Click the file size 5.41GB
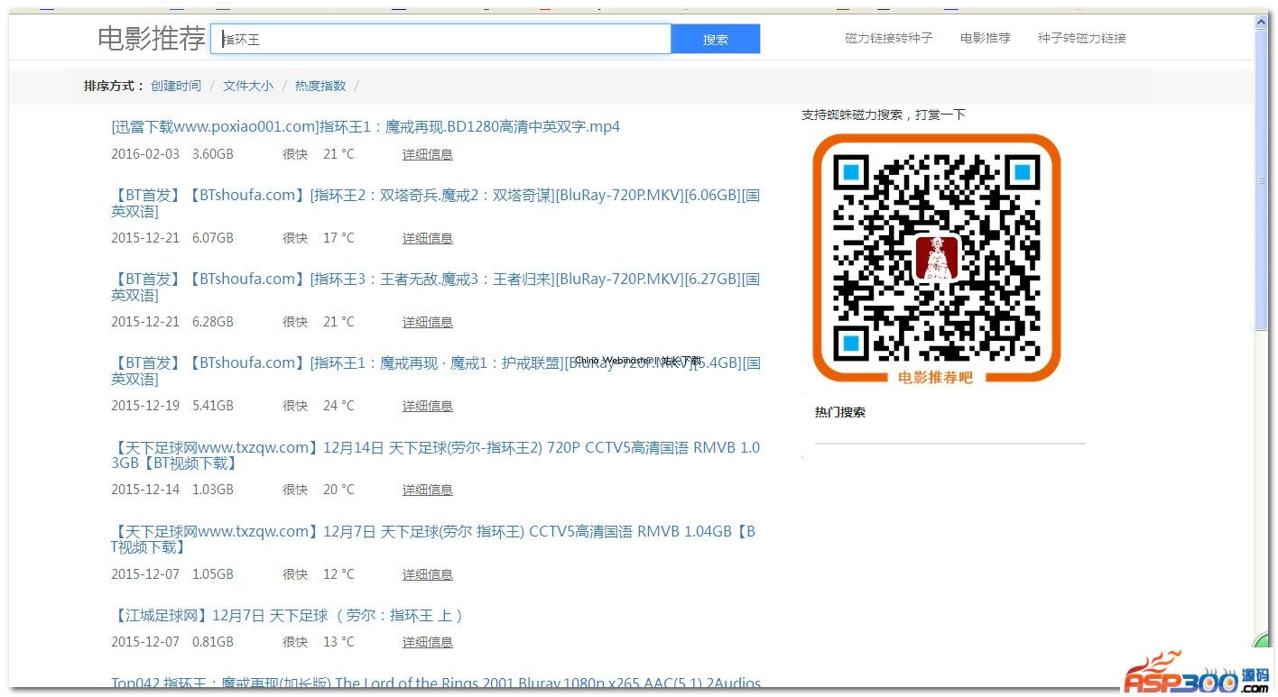This screenshot has height=697, width=1278. pos(213,406)
